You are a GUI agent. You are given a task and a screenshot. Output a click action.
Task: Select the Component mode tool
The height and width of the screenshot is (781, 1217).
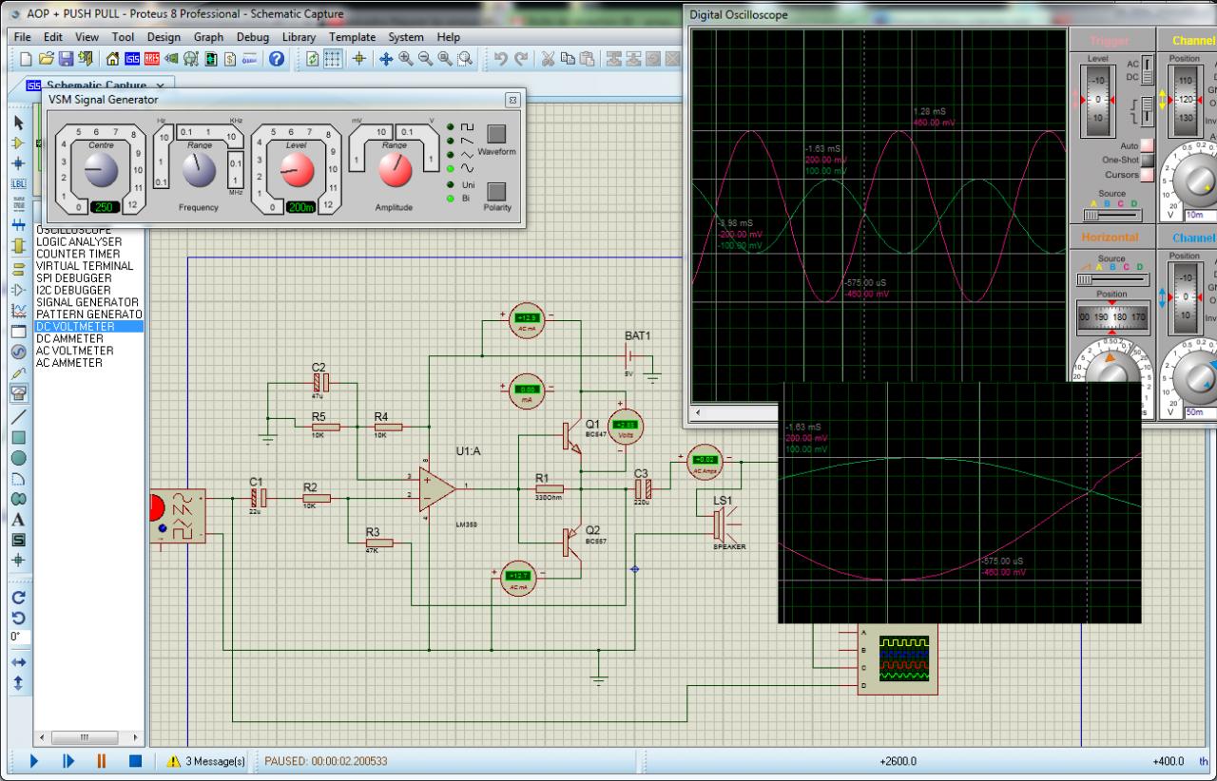(18, 143)
